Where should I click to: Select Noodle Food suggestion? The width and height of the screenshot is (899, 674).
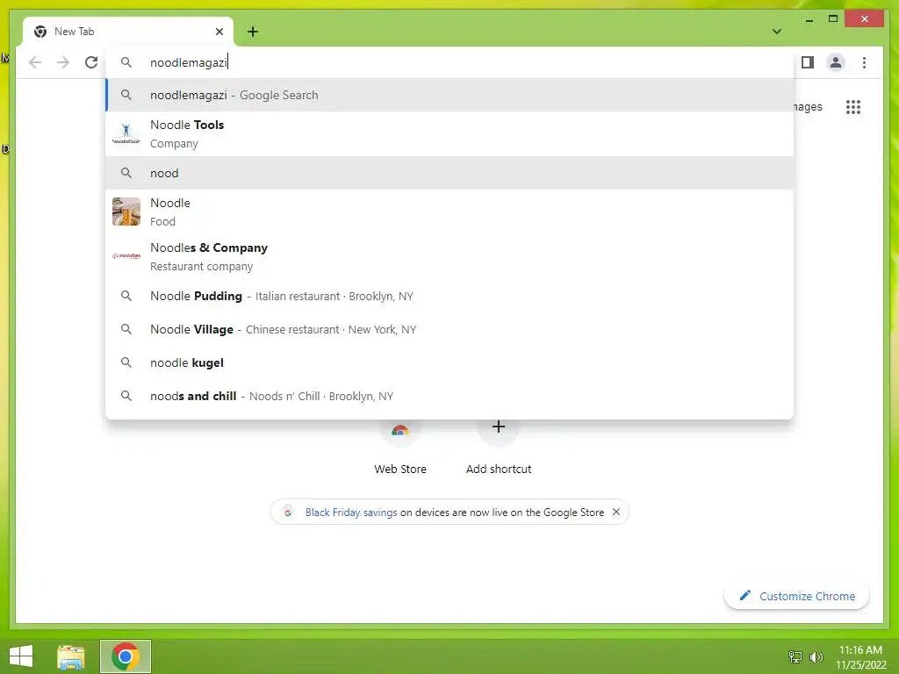449,212
